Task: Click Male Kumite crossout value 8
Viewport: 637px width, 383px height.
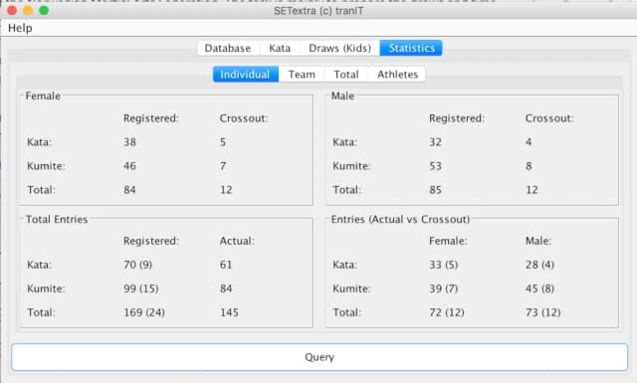Action: 529,166
